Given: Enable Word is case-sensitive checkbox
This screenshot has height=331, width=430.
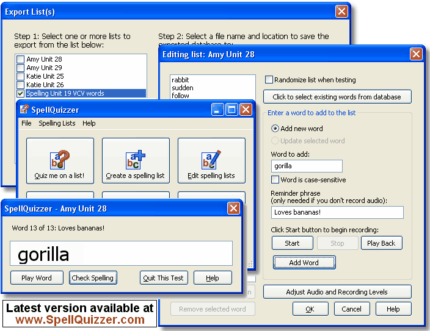Looking at the screenshot, I should (275, 180).
